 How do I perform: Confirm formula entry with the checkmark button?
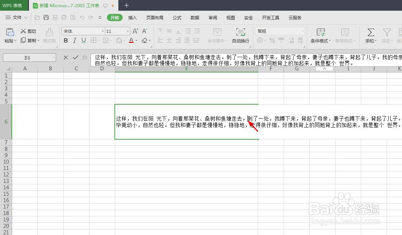click(x=75, y=57)
